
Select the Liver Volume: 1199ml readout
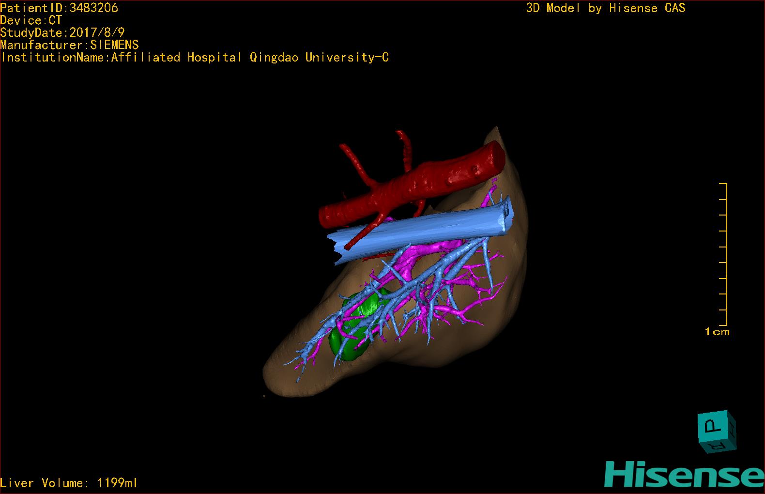click(x=69, y=483)
